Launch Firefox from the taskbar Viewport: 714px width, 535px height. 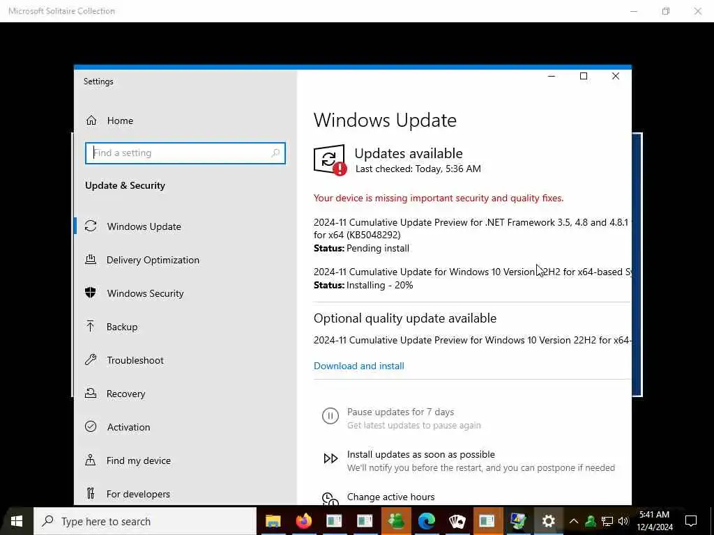pos(304,521)
